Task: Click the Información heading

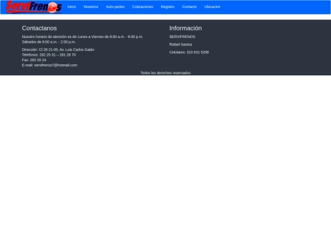Action: 185,28
